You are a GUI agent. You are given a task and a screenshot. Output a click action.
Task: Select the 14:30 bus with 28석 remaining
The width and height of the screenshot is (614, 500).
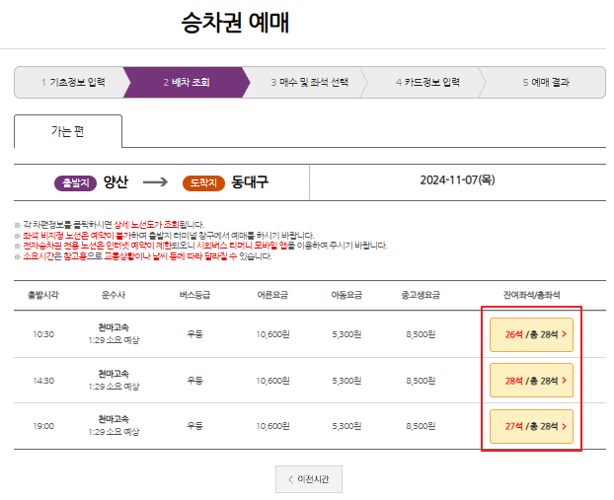pyautogui.click(x=531, y=381)
